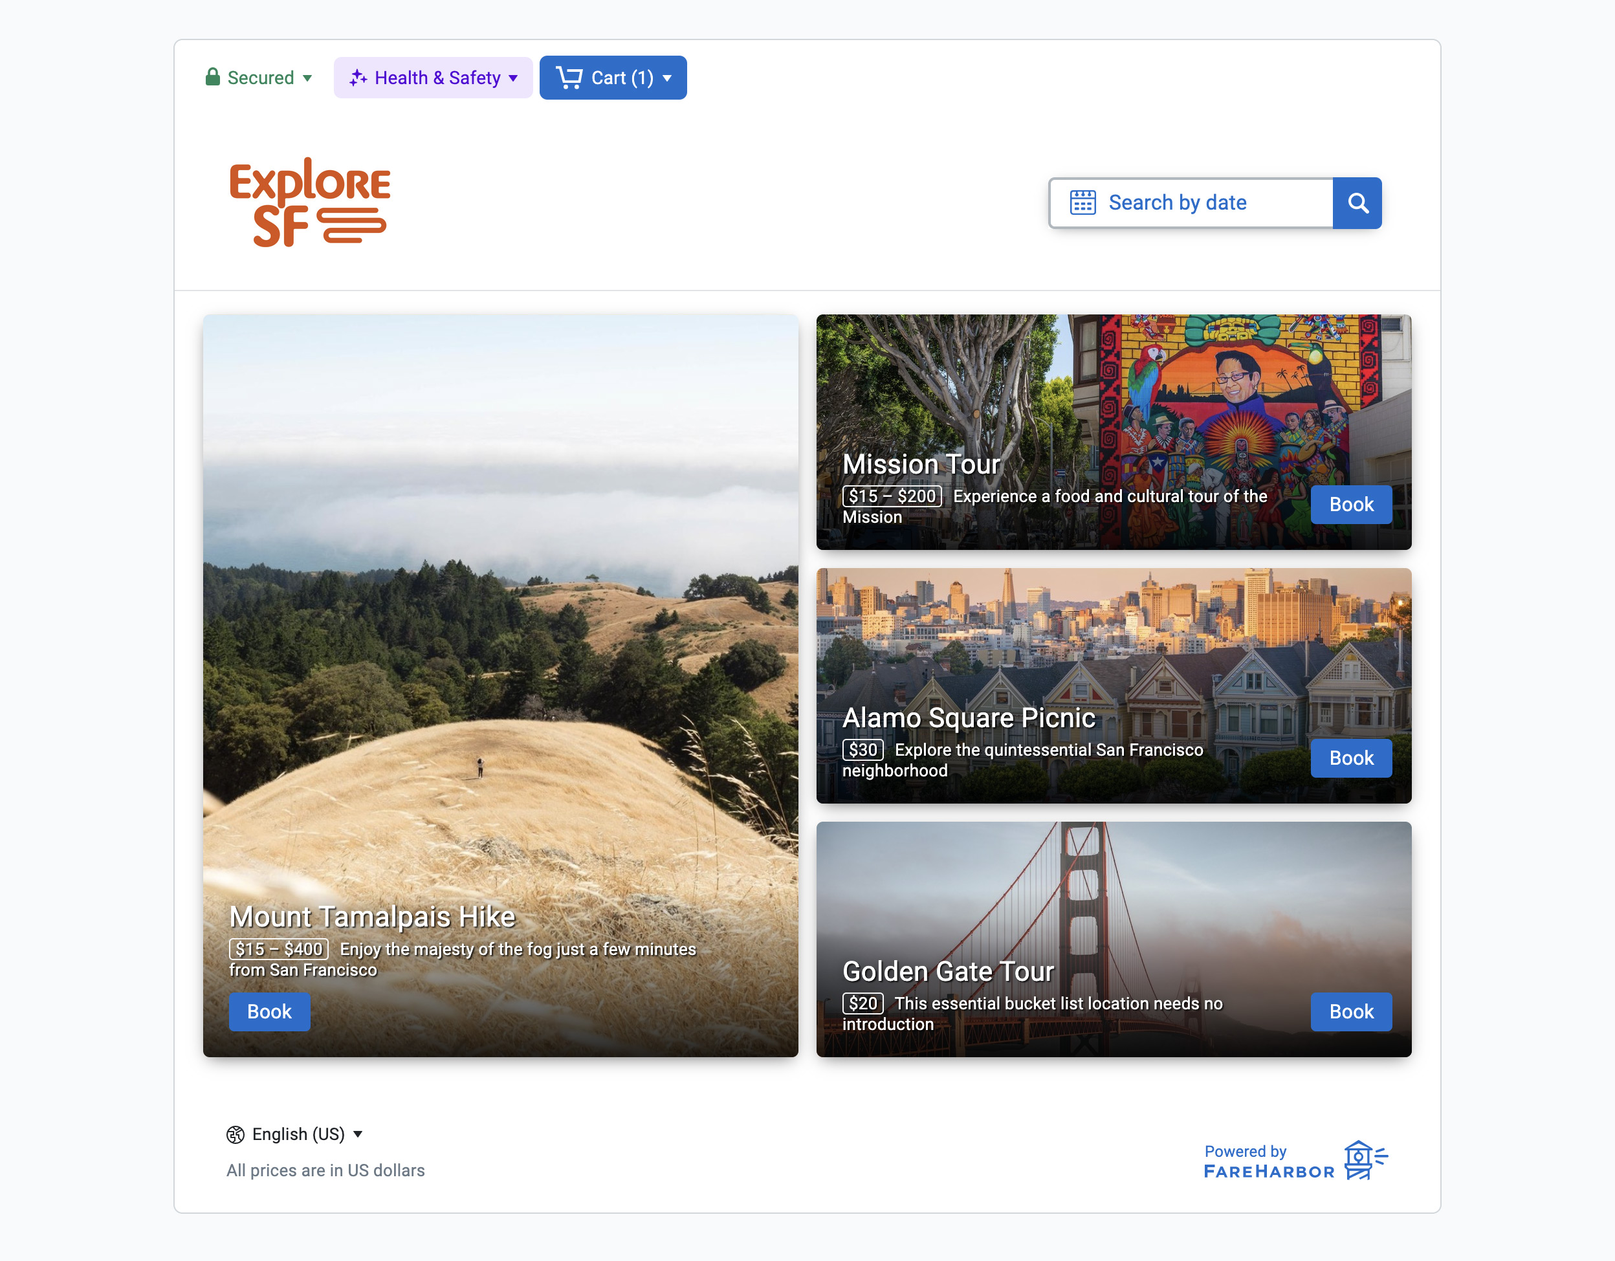Click the calendar icon in search box

[x=1082, y=203]
